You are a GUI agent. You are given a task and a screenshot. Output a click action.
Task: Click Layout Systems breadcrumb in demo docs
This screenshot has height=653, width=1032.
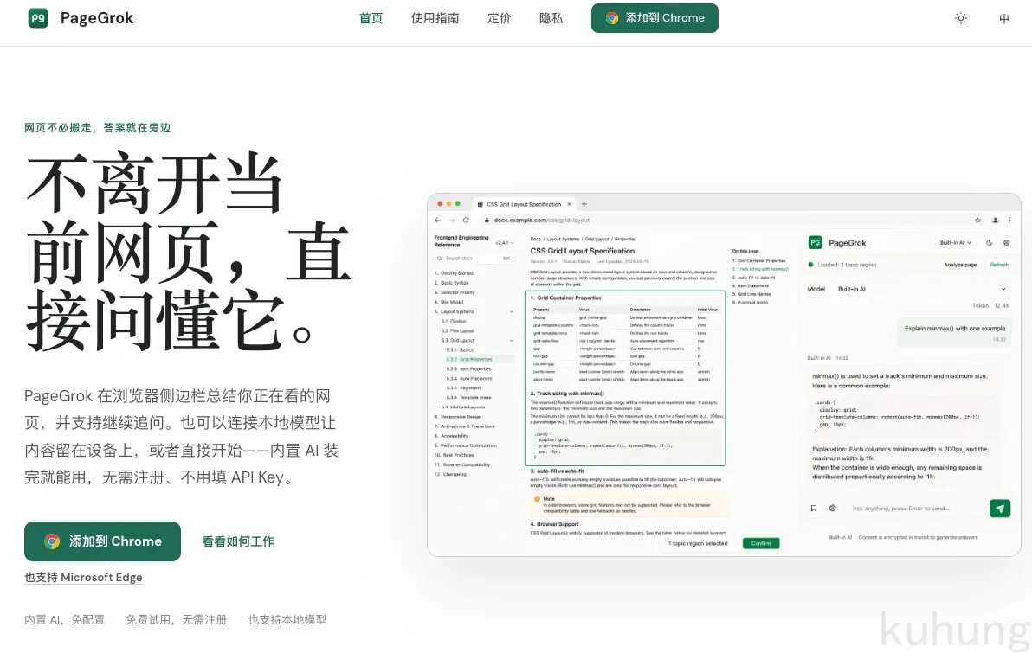click(x=563, y=240)
